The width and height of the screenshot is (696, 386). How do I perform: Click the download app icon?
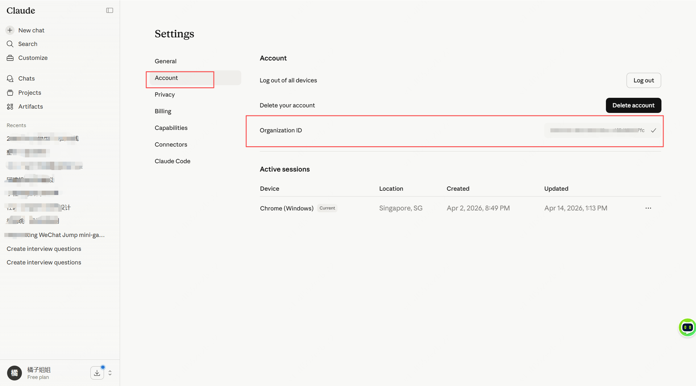[97, 373]
